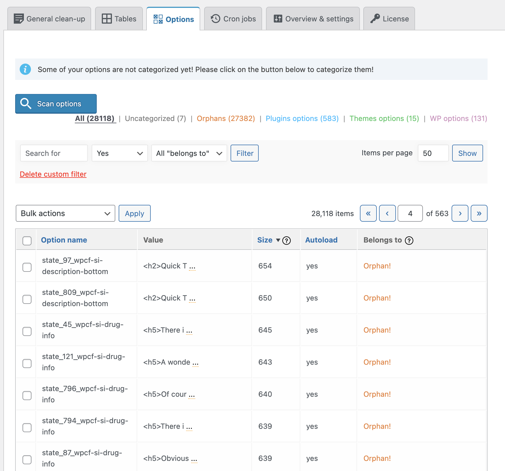
Task: Click the Items per page field
Action: click(x=433, y=153)
